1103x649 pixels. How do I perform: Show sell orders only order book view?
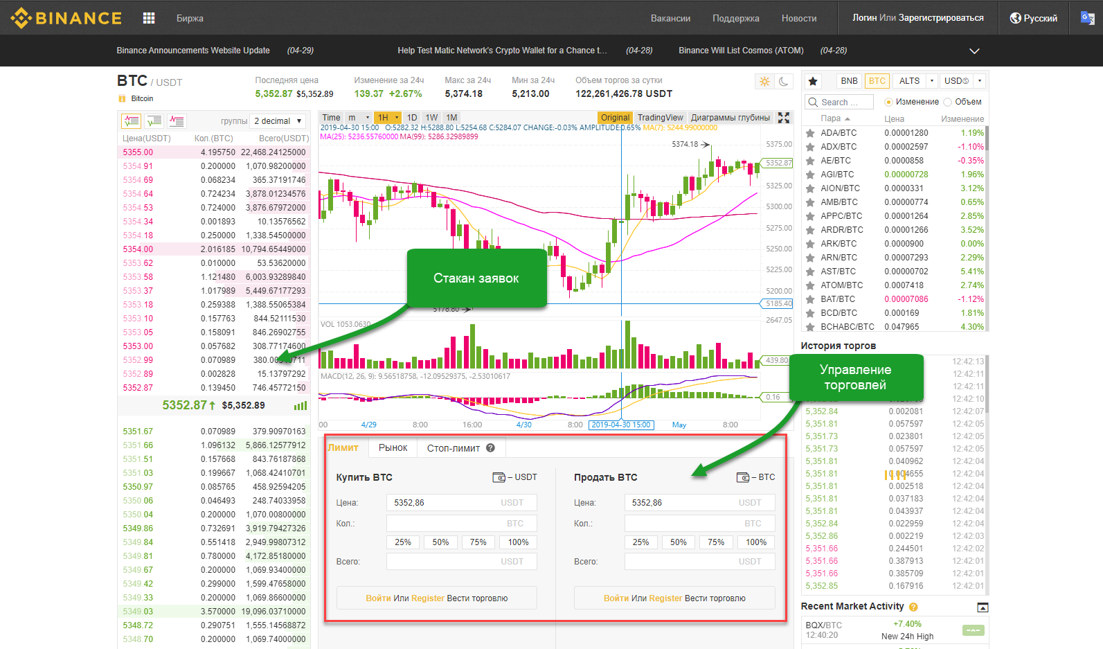coord(177,121)
